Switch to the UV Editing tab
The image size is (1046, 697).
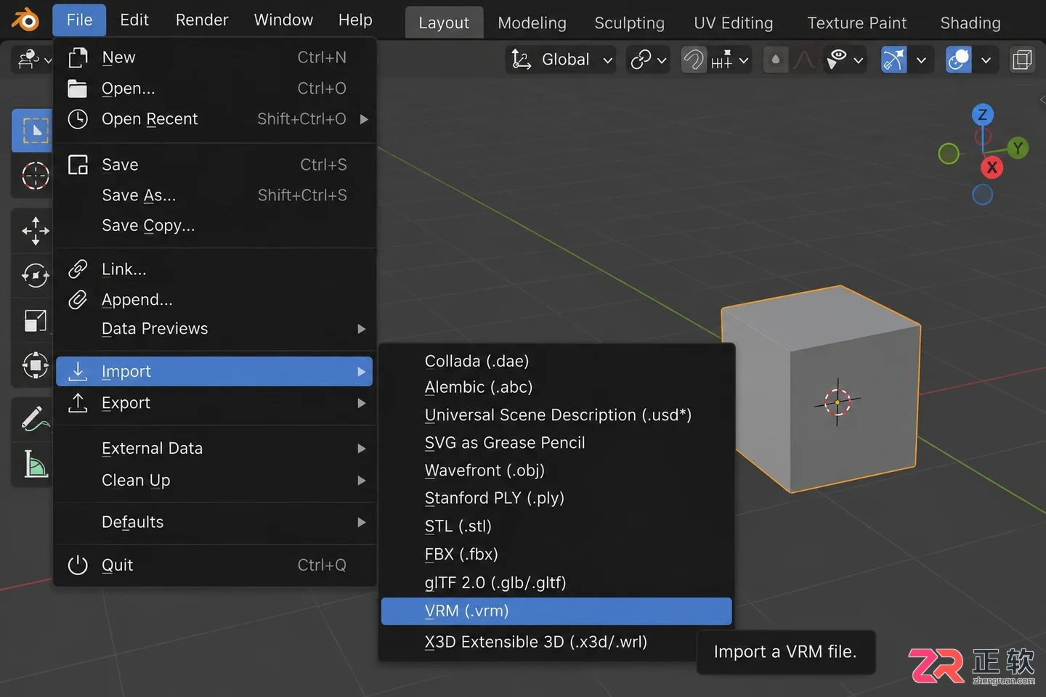point(733,23)
